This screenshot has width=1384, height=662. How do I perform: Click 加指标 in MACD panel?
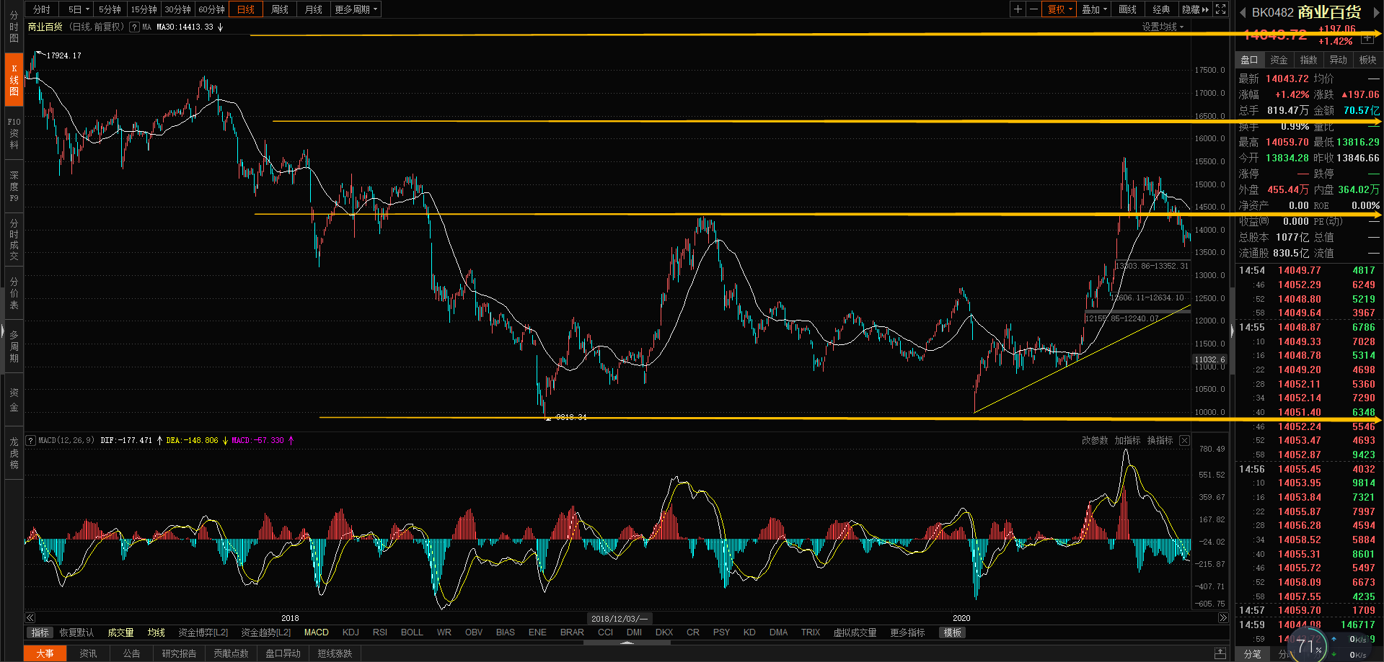(1127, 440)
